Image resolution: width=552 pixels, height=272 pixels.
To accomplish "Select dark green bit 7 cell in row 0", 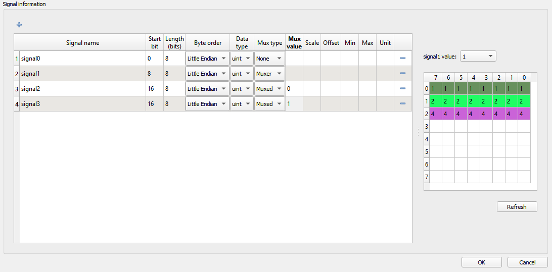I will [x=435, y=88].
